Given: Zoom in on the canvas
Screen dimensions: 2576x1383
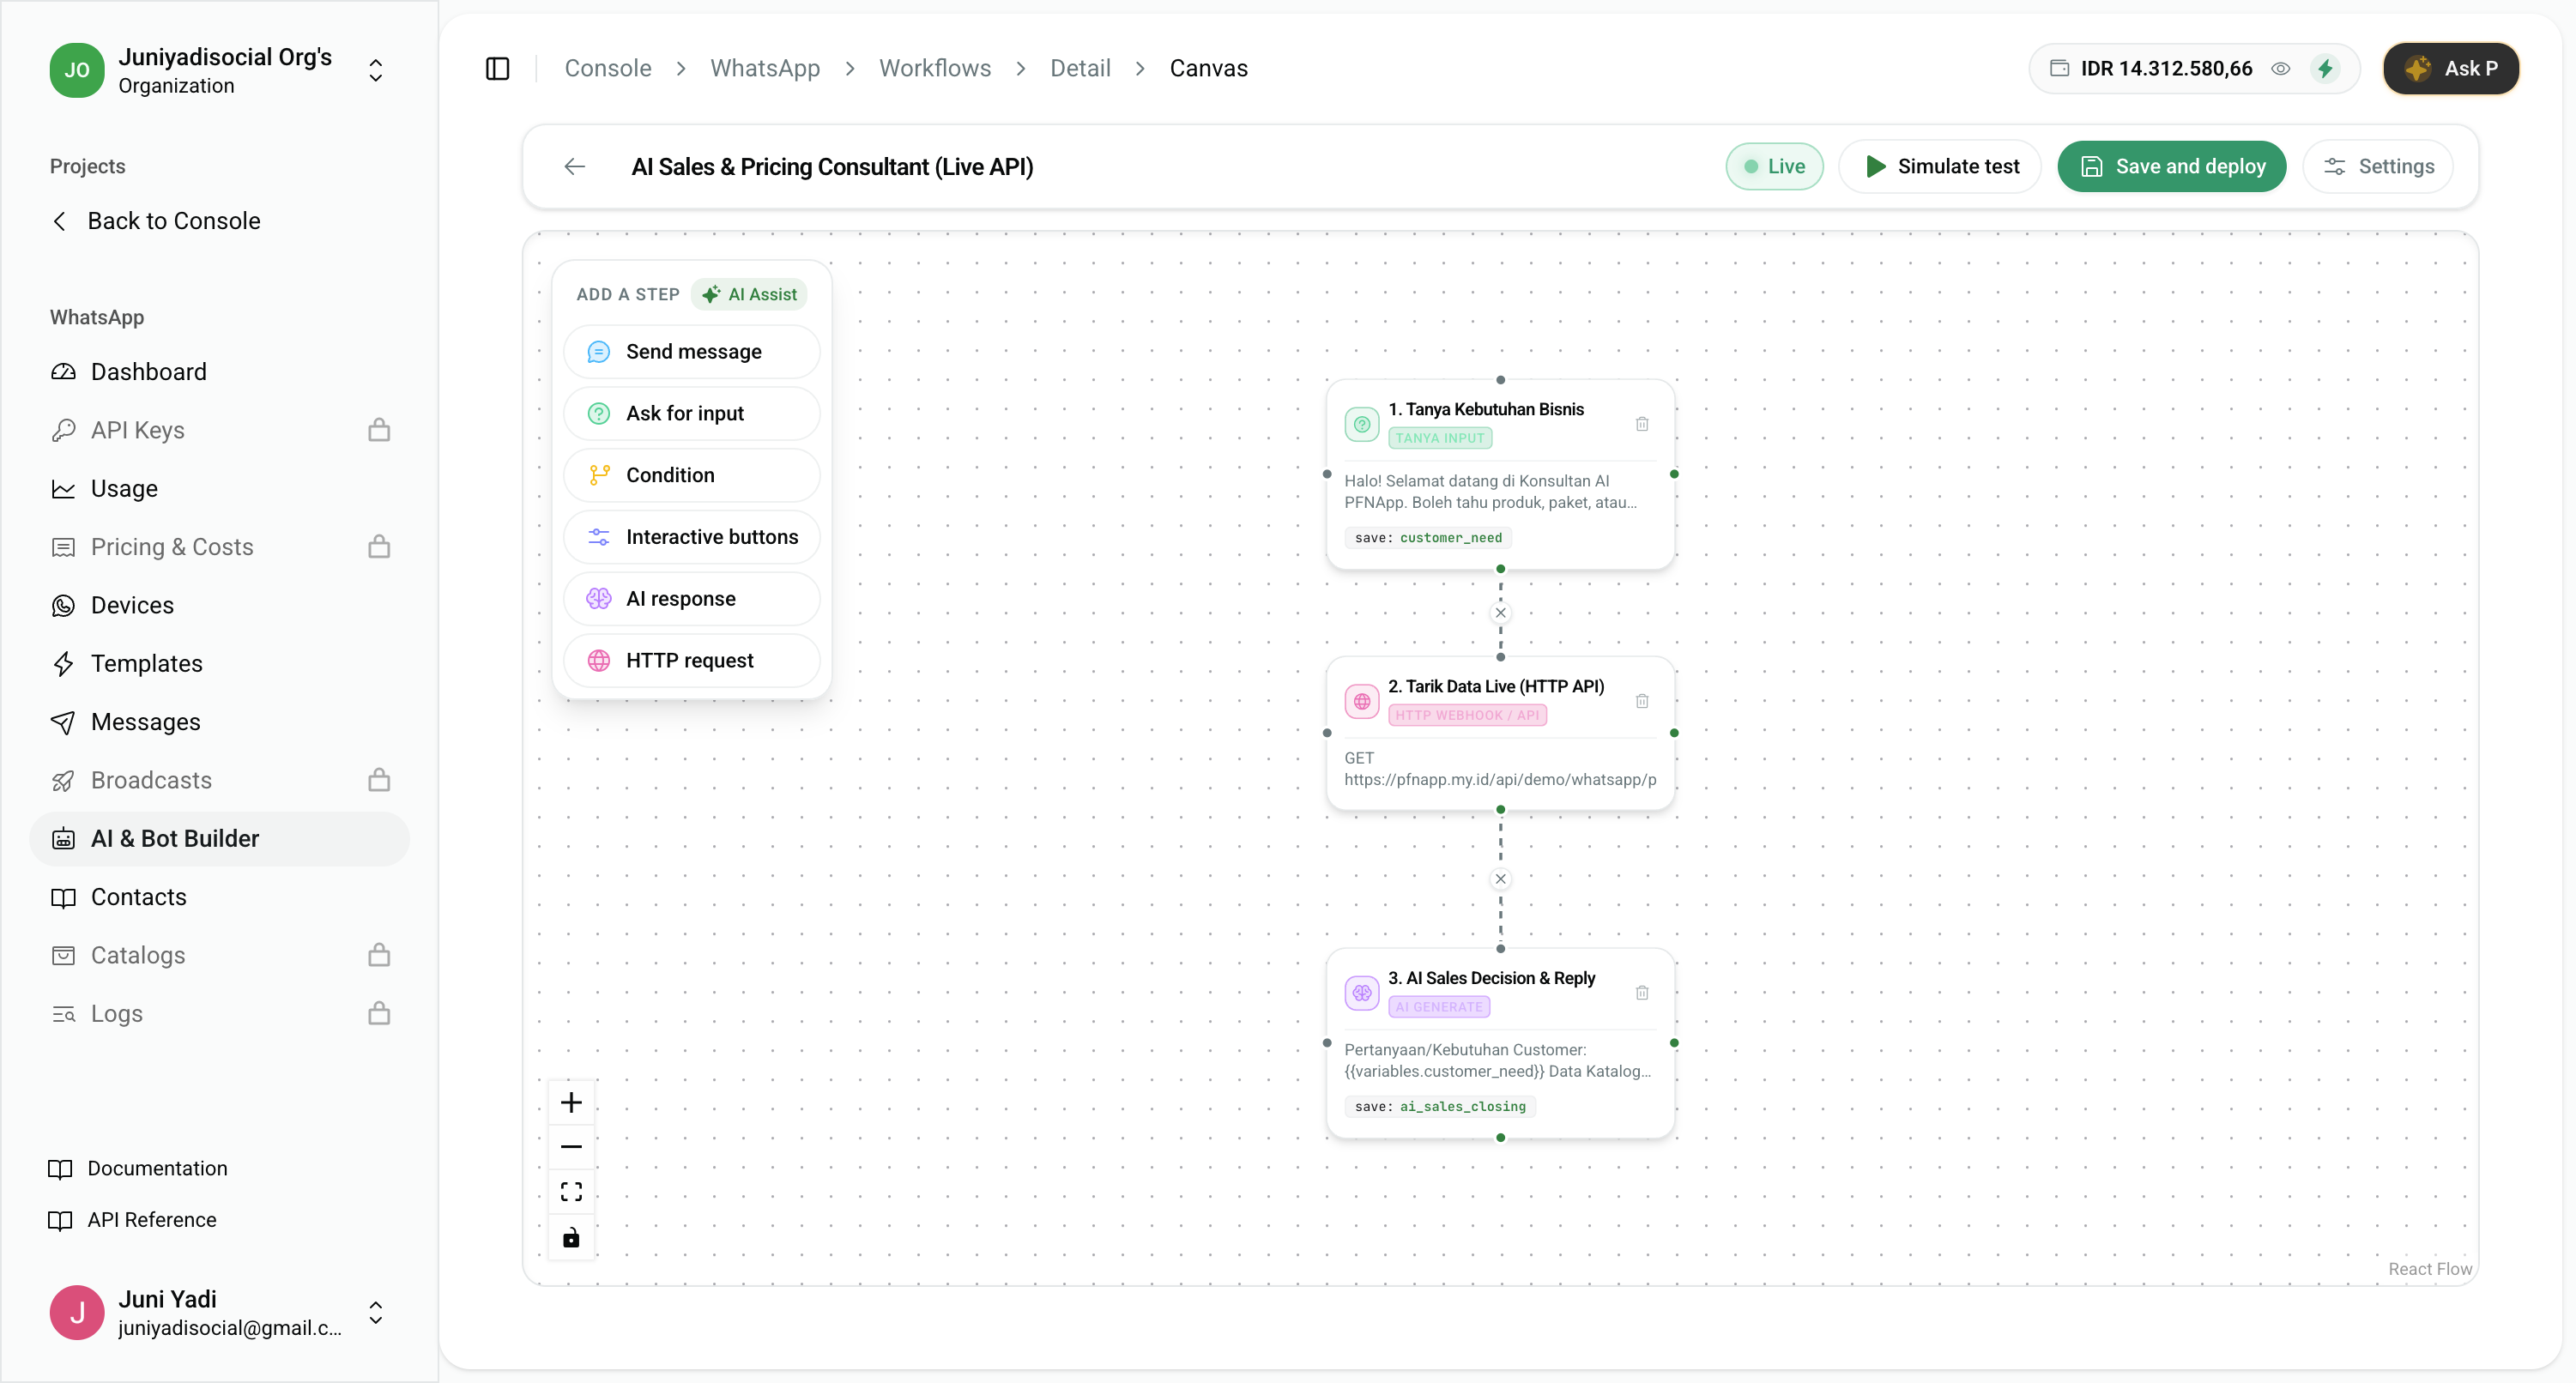Looking at the screenshot, I should 571,1102.
